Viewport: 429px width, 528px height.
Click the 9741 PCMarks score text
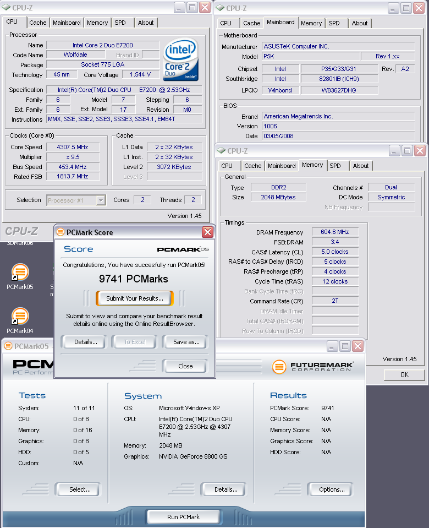pyautogui.click(x=134, y=279)
